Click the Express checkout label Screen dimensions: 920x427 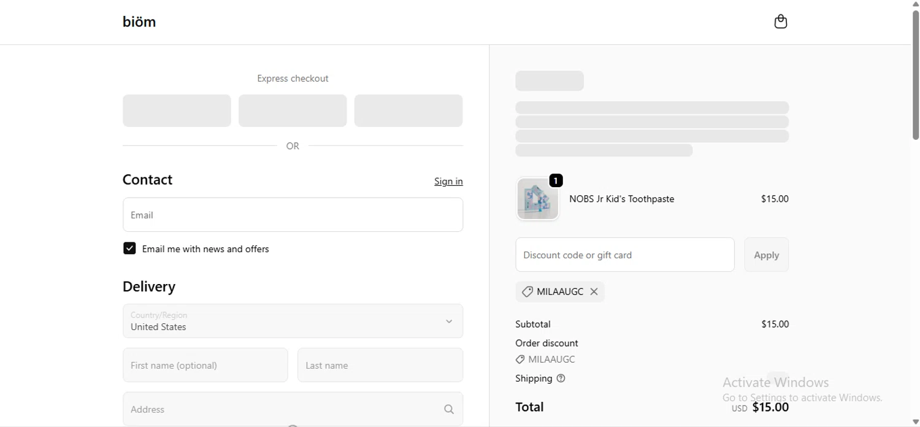pos(293,79)
